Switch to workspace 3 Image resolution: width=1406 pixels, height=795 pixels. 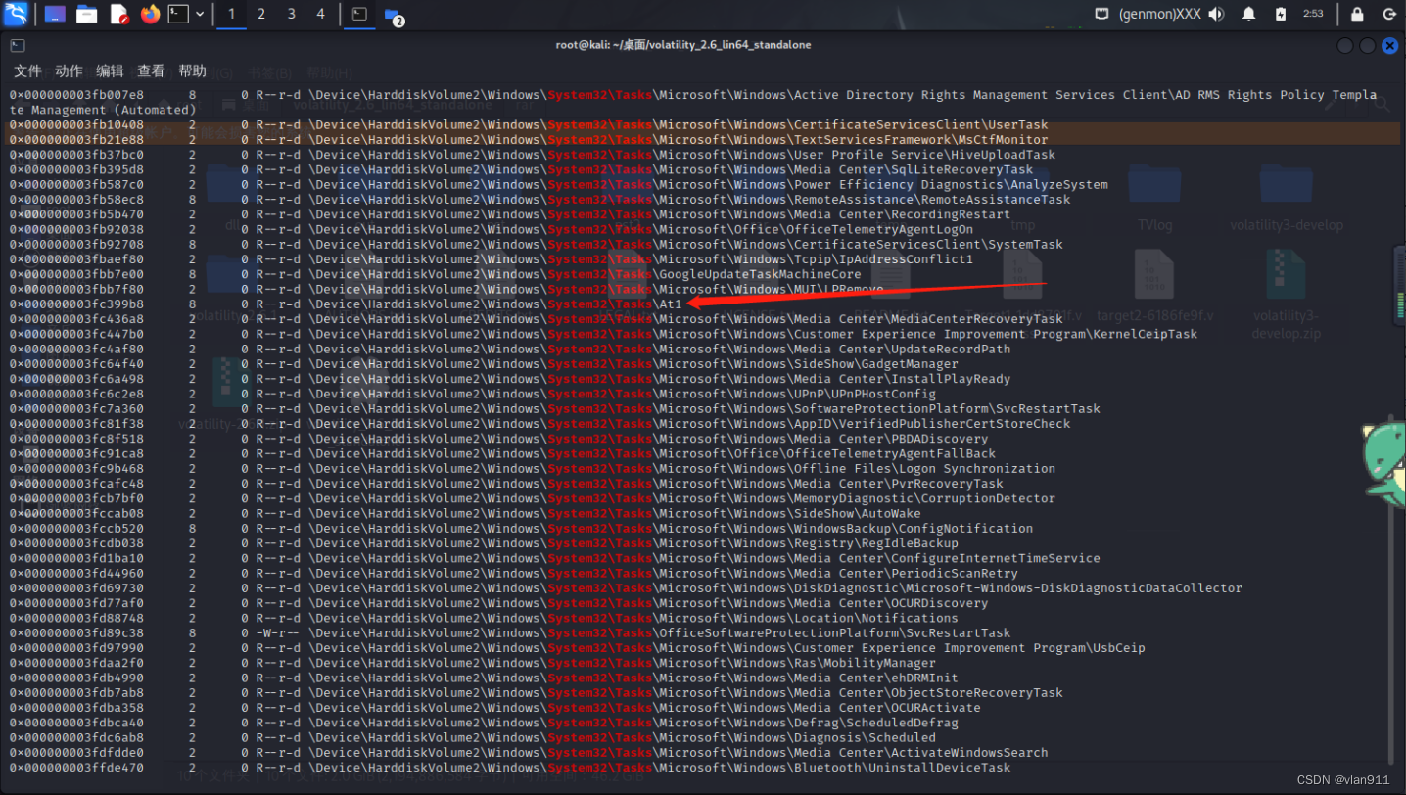[x=292, y=14]
